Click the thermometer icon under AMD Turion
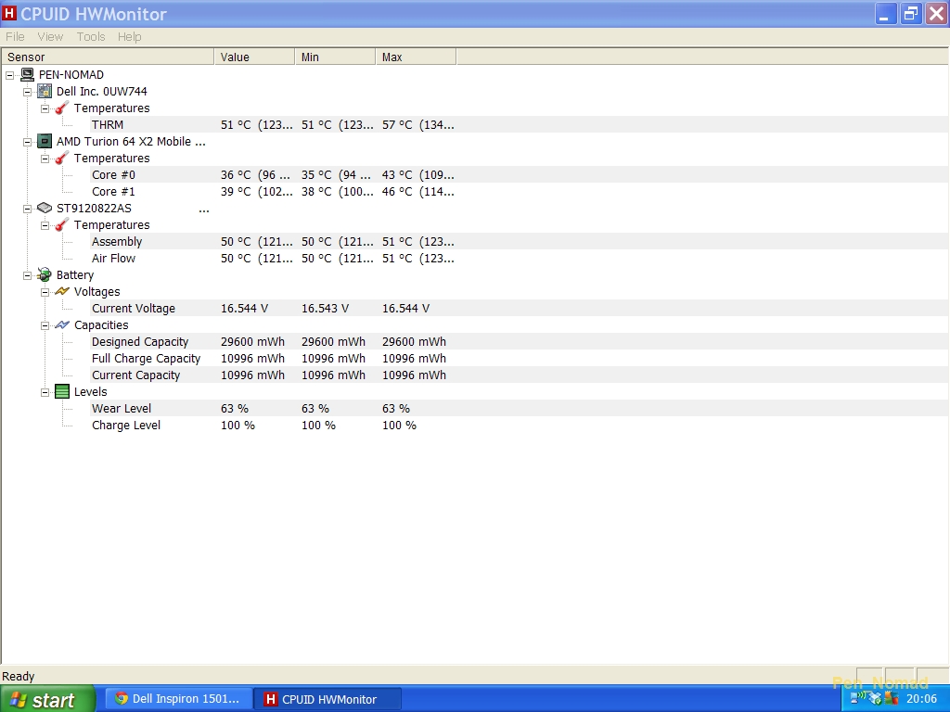 [62, 158]
